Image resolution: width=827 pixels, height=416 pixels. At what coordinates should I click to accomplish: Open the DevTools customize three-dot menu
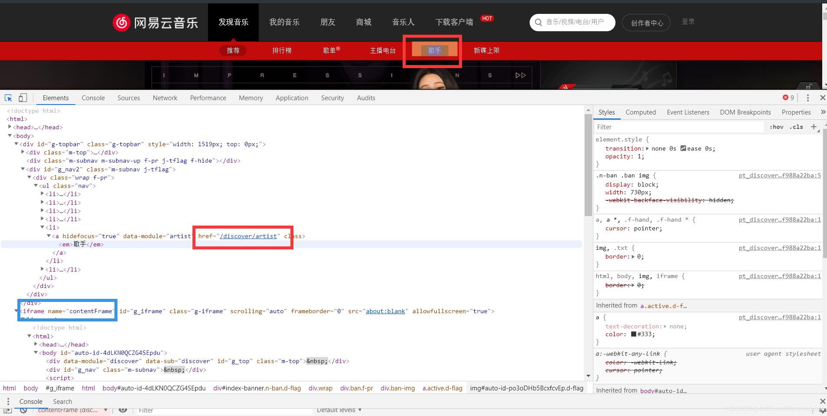807,98
